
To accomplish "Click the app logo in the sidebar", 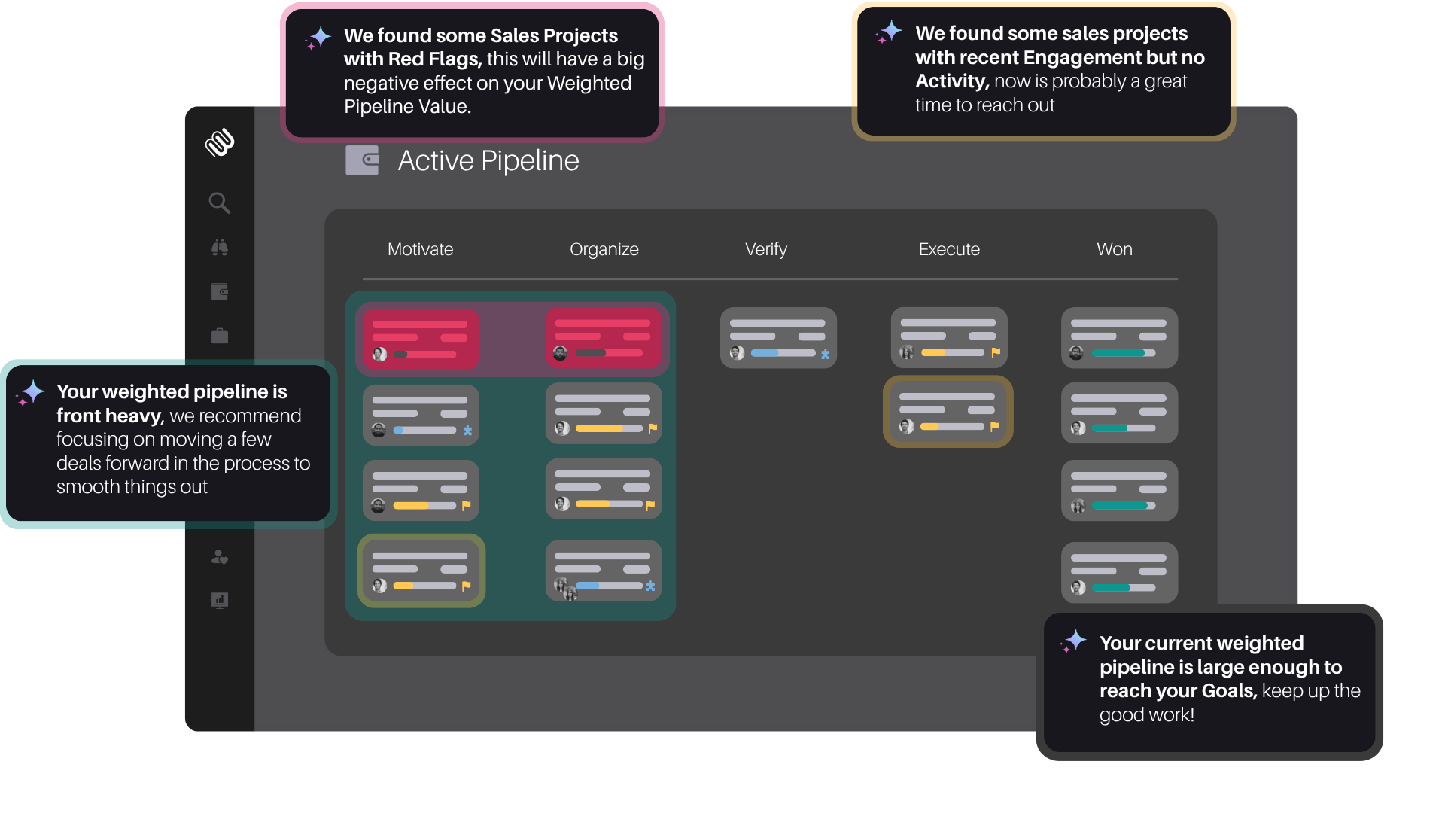I will (x=220, y=142).
